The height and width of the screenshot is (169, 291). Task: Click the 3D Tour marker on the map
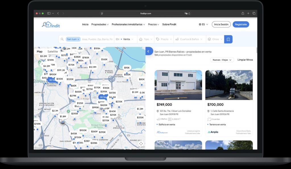[x=103, y=97]
